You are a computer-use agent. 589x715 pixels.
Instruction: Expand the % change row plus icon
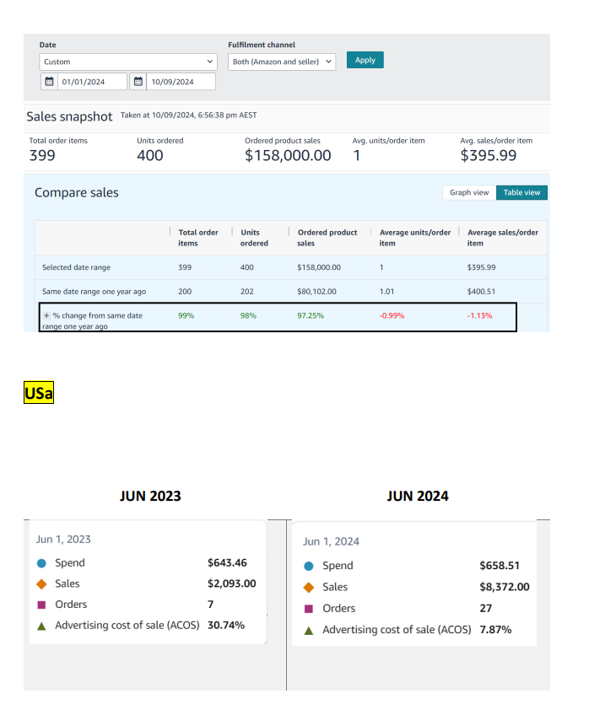[x=46, y=315]
